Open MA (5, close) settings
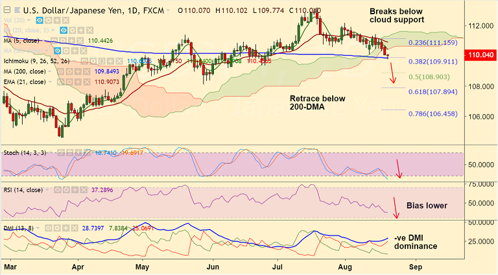Image resolution: width=498 pixels, height=275 pixels. point(63,41)
